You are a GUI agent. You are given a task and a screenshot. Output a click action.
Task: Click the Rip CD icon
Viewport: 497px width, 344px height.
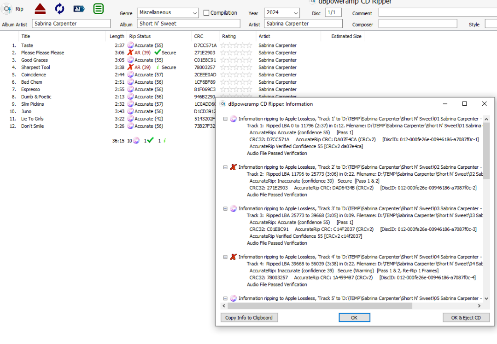tap(7, 9)
